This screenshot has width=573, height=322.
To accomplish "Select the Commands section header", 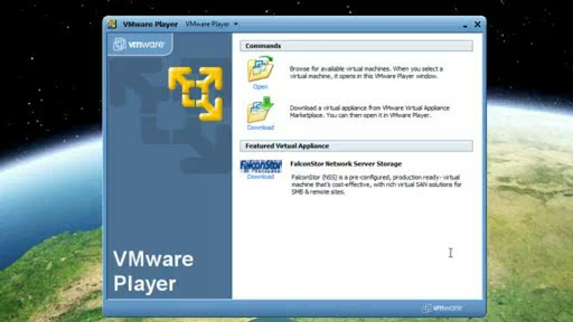I will point(356,46).
